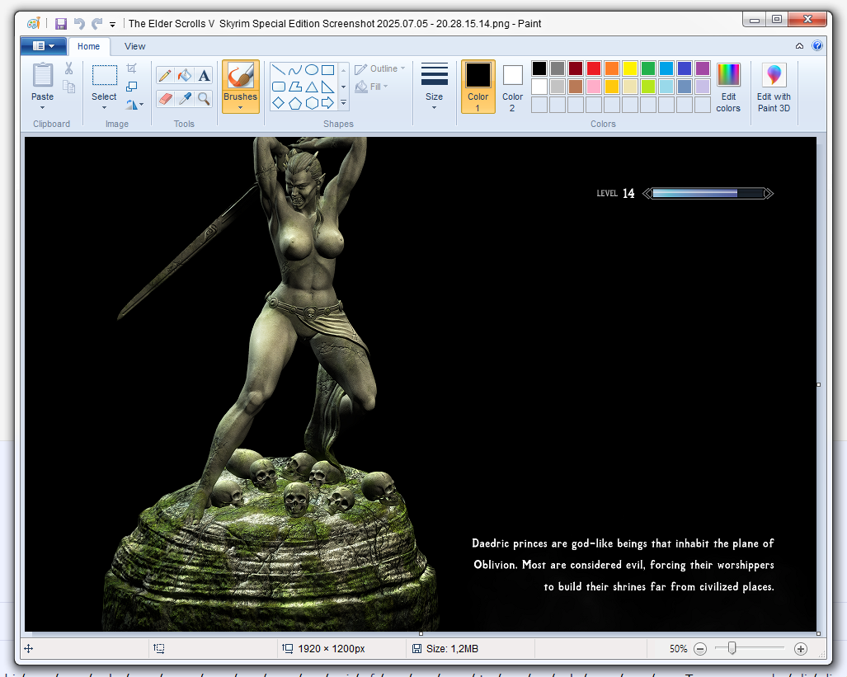Choose the Oval shape
847x677 pixels.
312,70
